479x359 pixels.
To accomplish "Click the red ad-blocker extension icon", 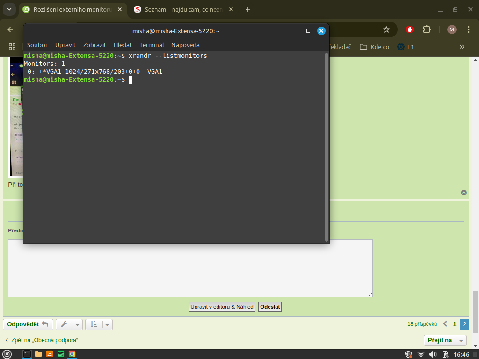I will (410, 29).
